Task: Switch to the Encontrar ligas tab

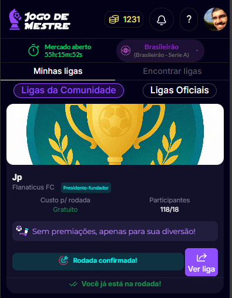Action: pyautogui.click(x=172, y=71)
